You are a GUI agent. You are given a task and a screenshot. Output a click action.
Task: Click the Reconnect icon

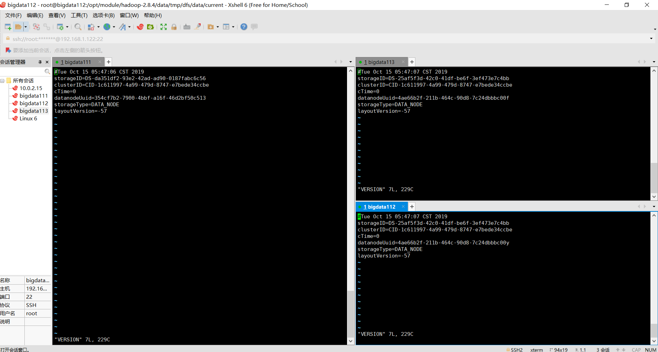click(x=47, y=27)
